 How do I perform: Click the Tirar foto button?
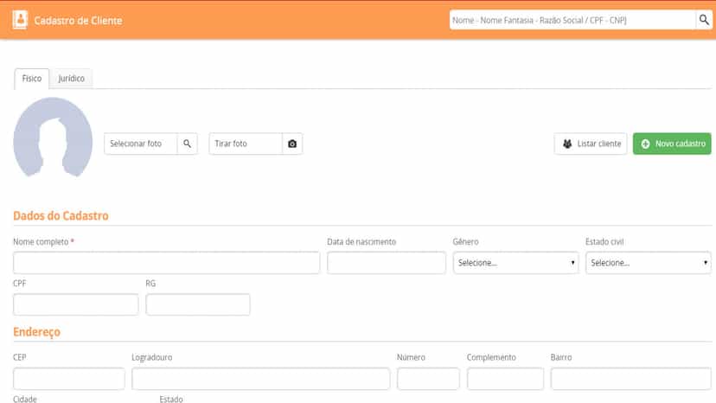pyautogui.click(x=246, y=144)
